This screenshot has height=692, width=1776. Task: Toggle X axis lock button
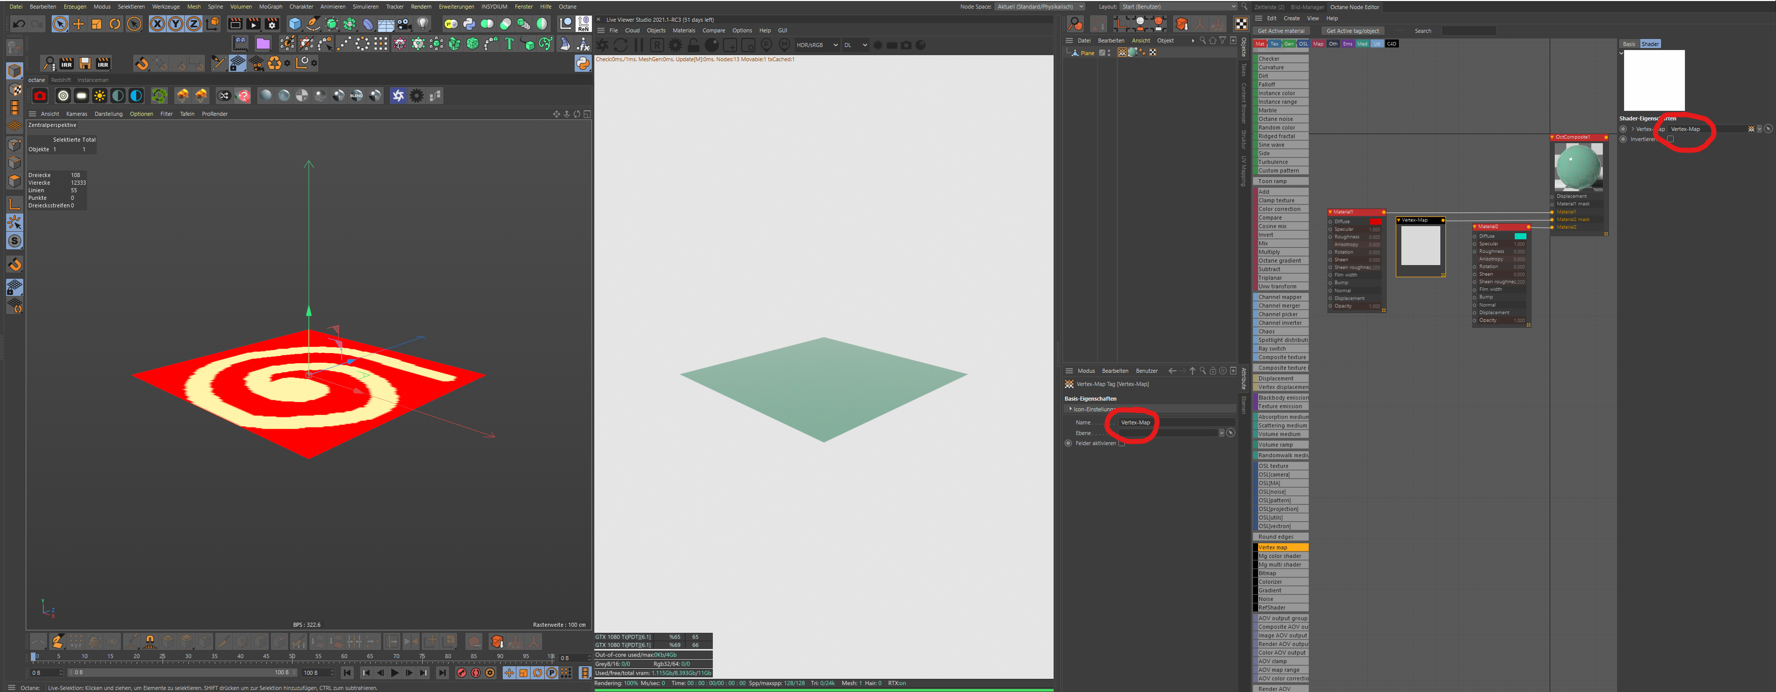tap(157, 24)
